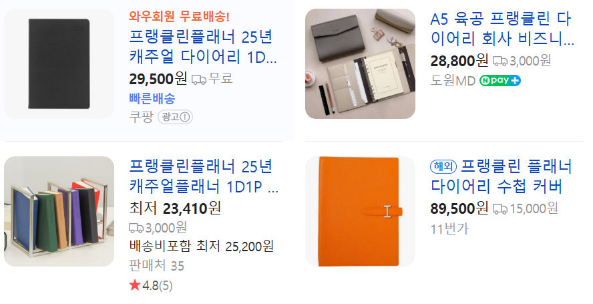593x304 pixels.
Task: Open the A5 육공 프랭클린 다이어리 title link
Action: point(502,29)
